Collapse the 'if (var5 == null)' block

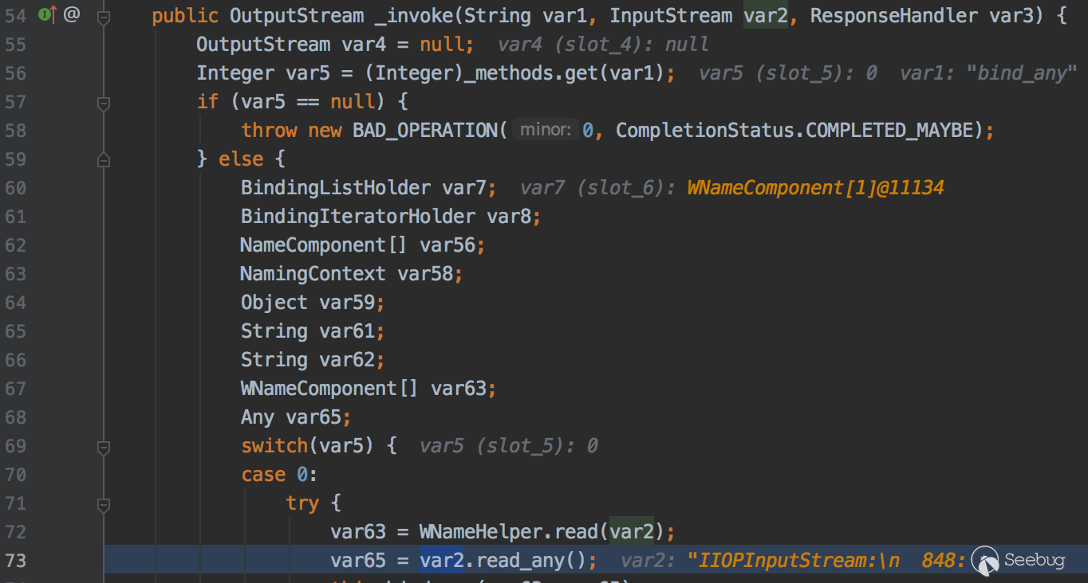click(103, 103)
